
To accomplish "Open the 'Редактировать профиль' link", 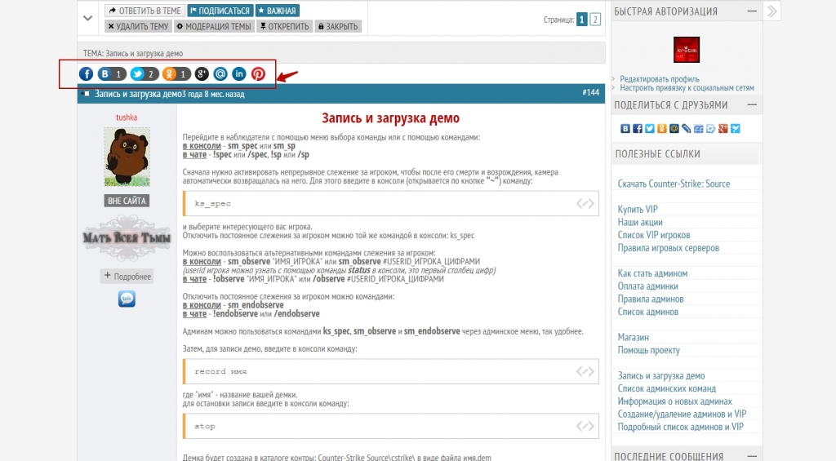I will [659, 79].
